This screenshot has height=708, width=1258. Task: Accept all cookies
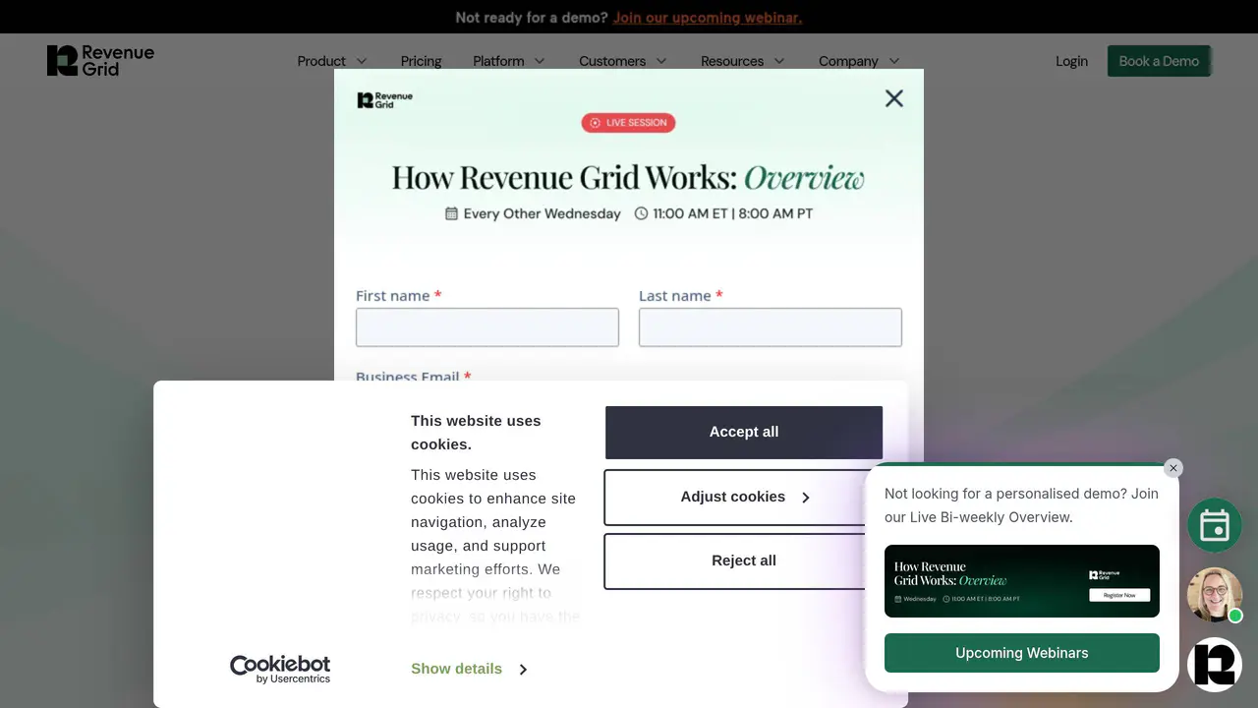pos(744,432)
